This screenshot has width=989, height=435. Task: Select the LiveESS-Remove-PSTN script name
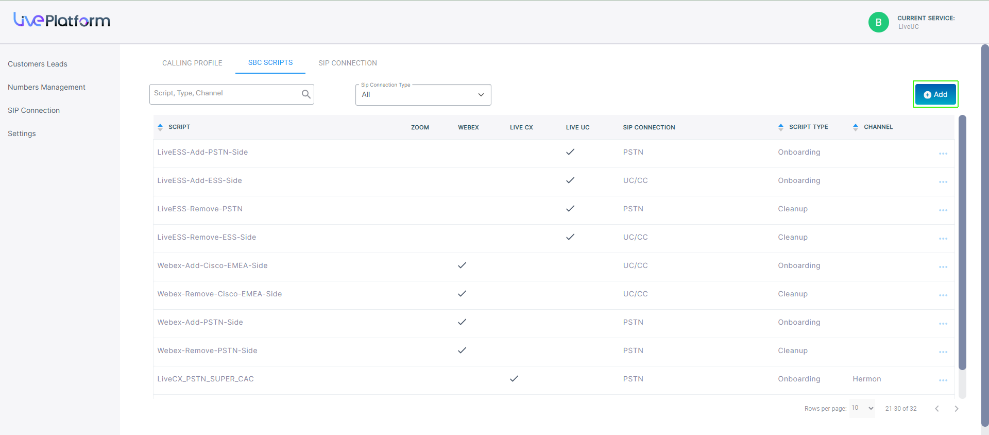pos(200,209)
